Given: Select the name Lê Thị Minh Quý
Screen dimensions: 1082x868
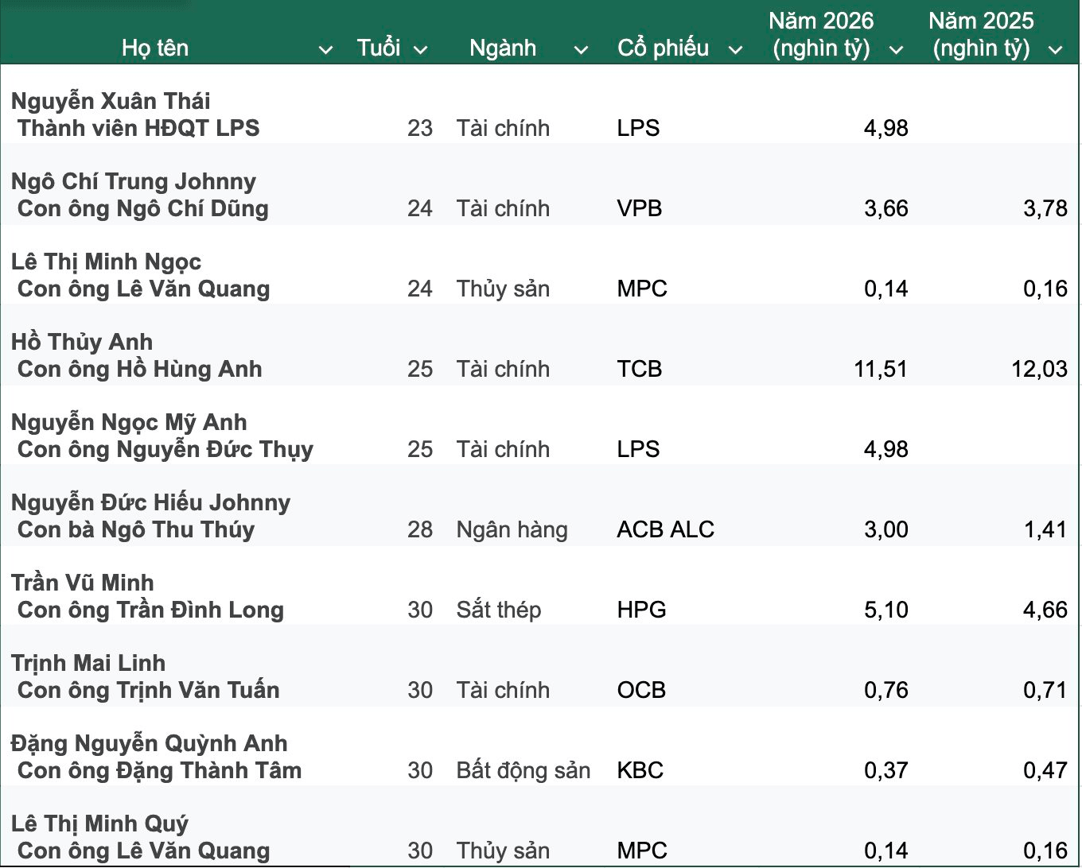Looking at the screenshot, I should click(99, 824).
